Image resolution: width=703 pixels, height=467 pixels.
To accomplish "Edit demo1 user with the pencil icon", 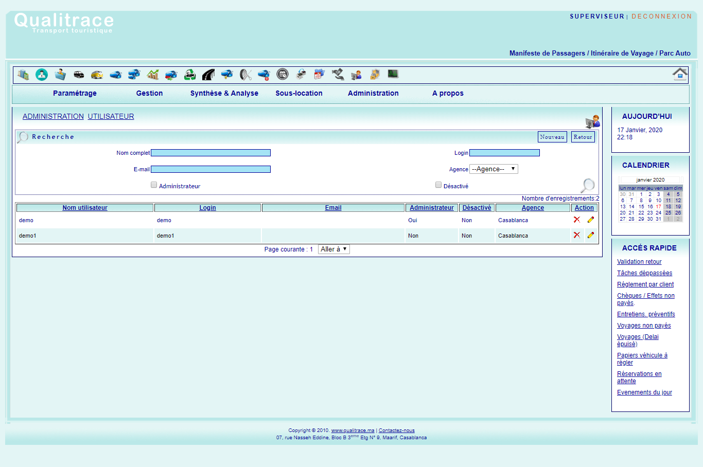I will (x=590, y=235).
